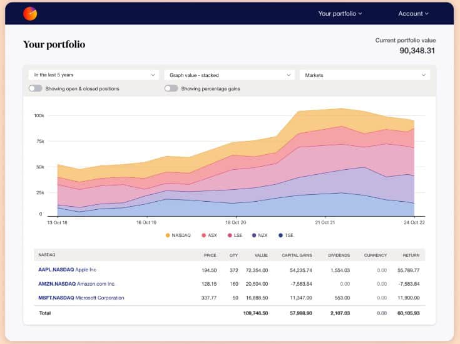Viewport: 460px width, 344px height.
Task: Click the ASX legend dot
Action: click(204, 236)
